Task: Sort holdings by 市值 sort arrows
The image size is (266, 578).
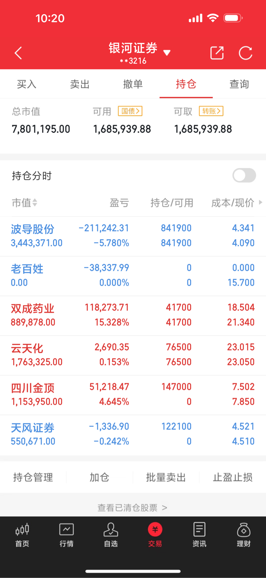Action: [x=35, y=202]
